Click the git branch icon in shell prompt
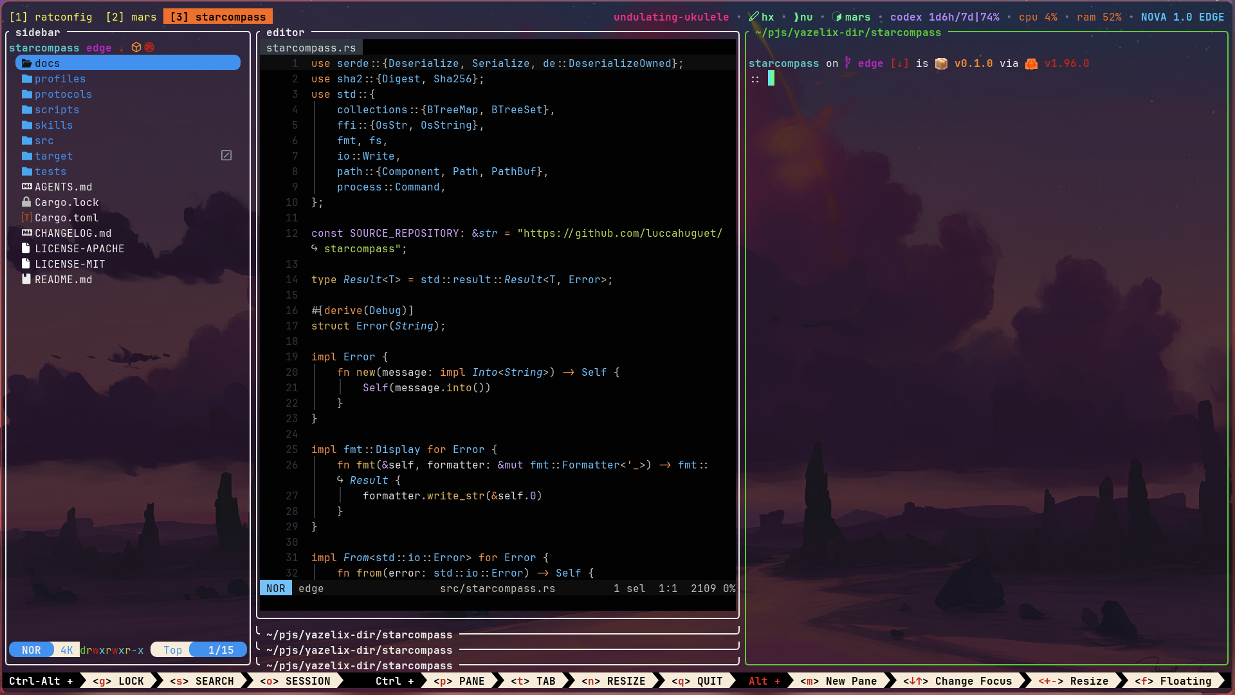The width and height of the screenshot is (1235, 695). (848, 63)
